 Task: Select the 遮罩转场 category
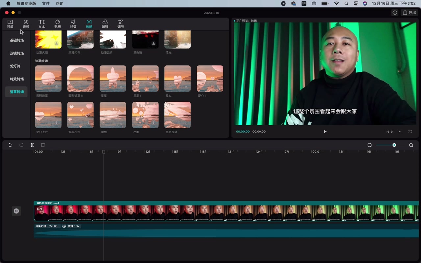point(17,92)
